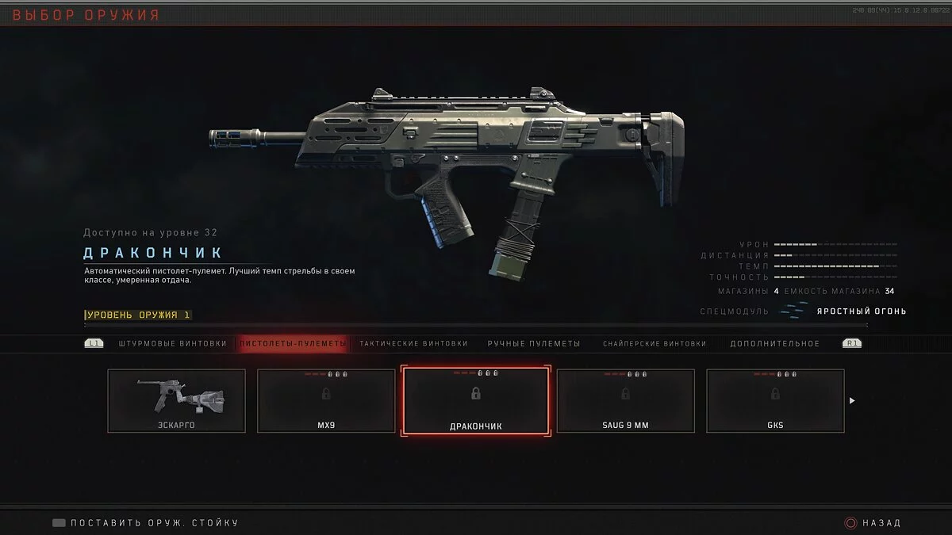Viewport: 952px width, 535px height.
Task: Click the lock icon on SAUG 9 MM
Action: [x=625, y=394]
